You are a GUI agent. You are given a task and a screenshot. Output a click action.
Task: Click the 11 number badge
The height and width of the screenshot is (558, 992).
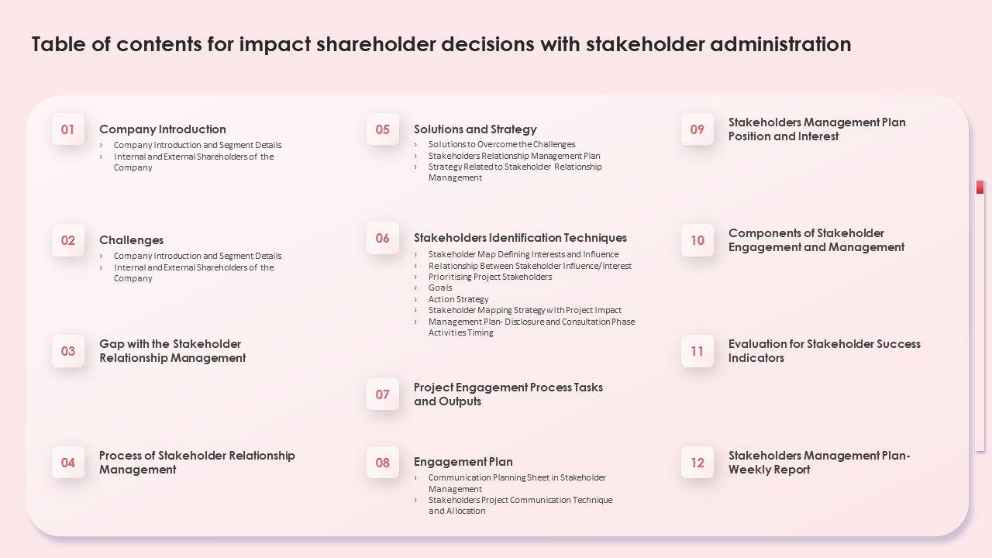(x=697, y=351)
